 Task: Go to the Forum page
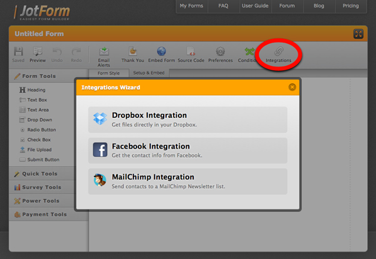click(287, 6)
